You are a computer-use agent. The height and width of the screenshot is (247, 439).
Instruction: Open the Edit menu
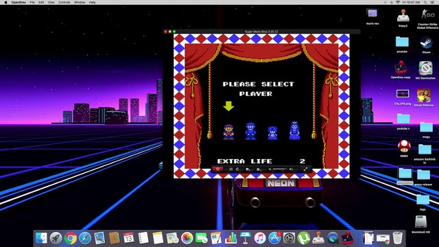[41, 2]
